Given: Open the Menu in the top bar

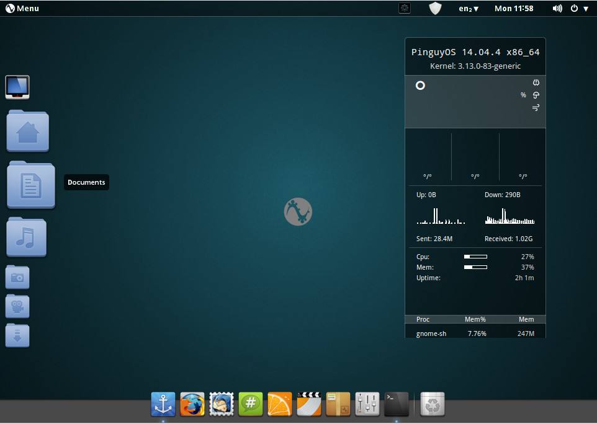Looking at the screenshot, I should pyautogui.click(x=22, y=8).
